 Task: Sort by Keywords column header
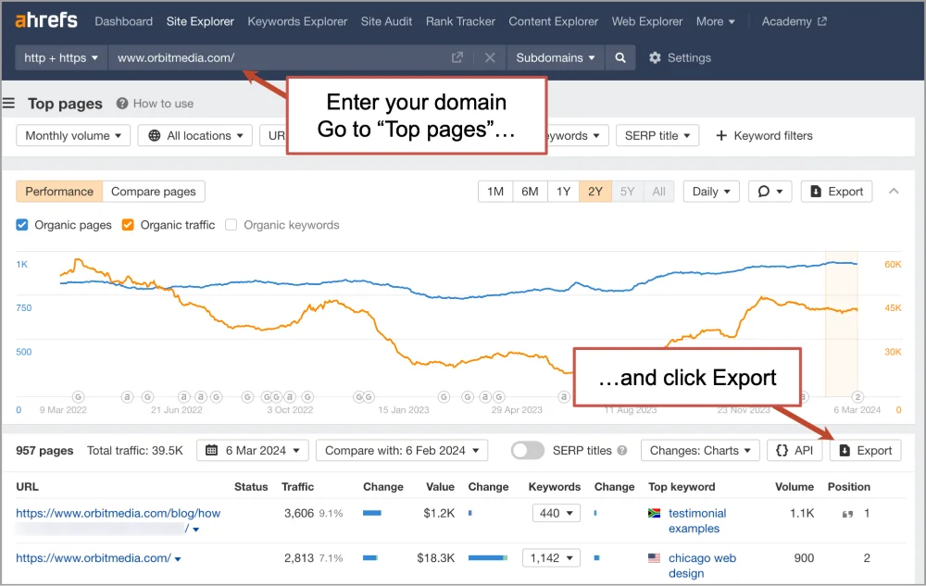[x=555, y=486]
